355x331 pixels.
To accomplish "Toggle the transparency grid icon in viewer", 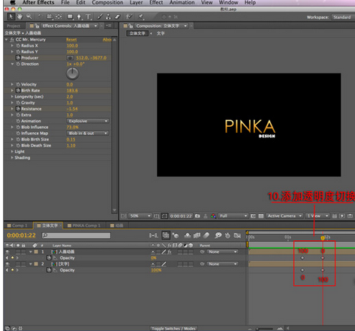I will [x=260, y=216].
